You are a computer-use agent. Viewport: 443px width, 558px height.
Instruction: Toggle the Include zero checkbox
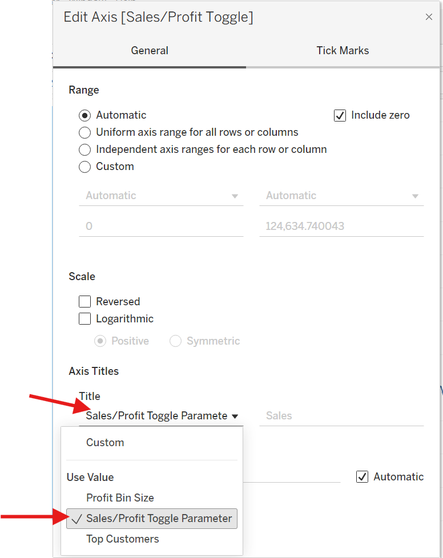(x=340, y=115)
